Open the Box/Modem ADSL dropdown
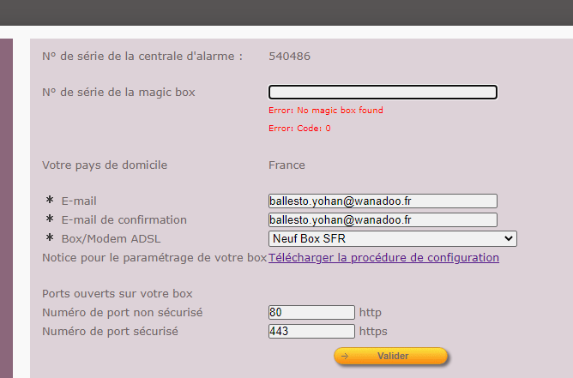This screenshot has height=378, width=573. (x=392, y=238)
